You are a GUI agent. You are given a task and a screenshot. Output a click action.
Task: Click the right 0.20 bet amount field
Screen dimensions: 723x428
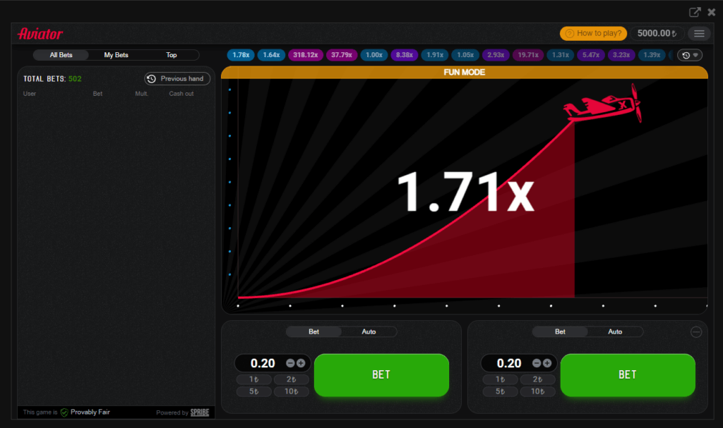coord(508,363)
